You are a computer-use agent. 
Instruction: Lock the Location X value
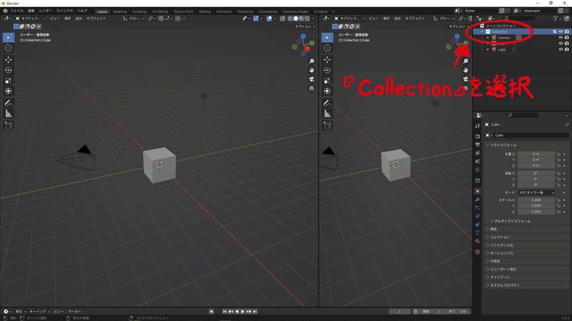pos(558,154)
